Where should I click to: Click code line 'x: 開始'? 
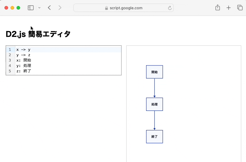[x=24, y=60]
